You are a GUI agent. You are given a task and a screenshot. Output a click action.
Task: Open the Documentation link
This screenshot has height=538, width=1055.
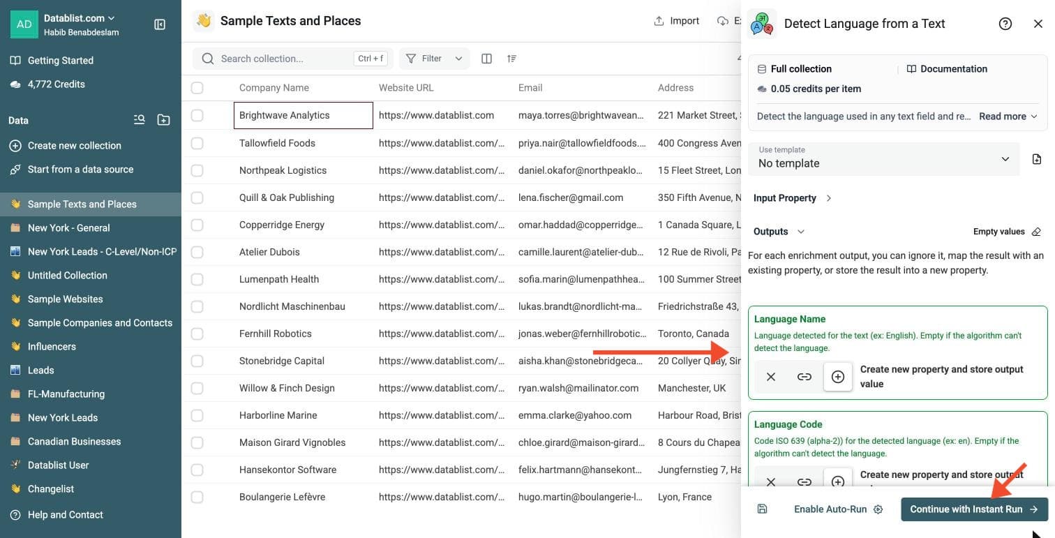(x=947, y=69)
